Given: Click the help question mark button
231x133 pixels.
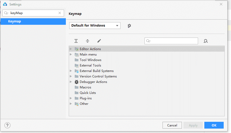Looking at the screenshot, I should point(7,125).
